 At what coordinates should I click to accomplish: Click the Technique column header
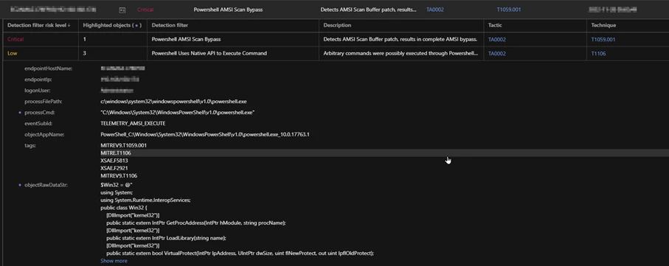point(603,26)
